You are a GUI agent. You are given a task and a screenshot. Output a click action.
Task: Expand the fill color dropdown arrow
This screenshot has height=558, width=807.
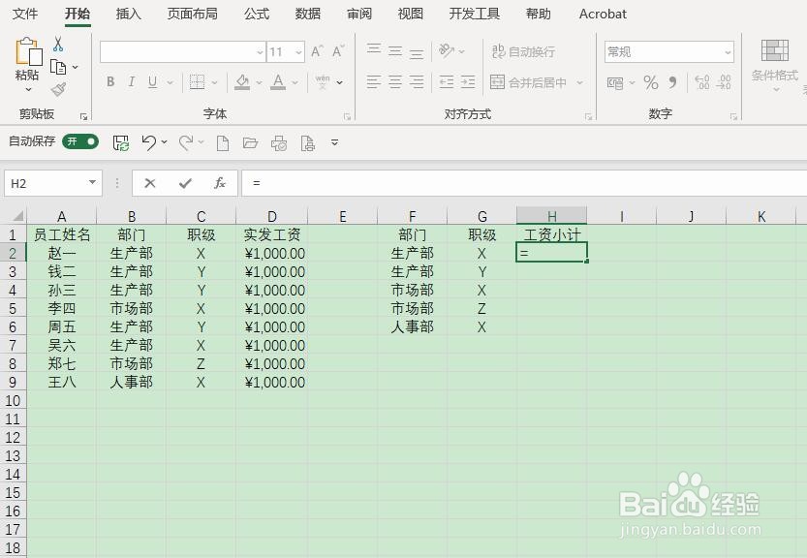(259, 82)
